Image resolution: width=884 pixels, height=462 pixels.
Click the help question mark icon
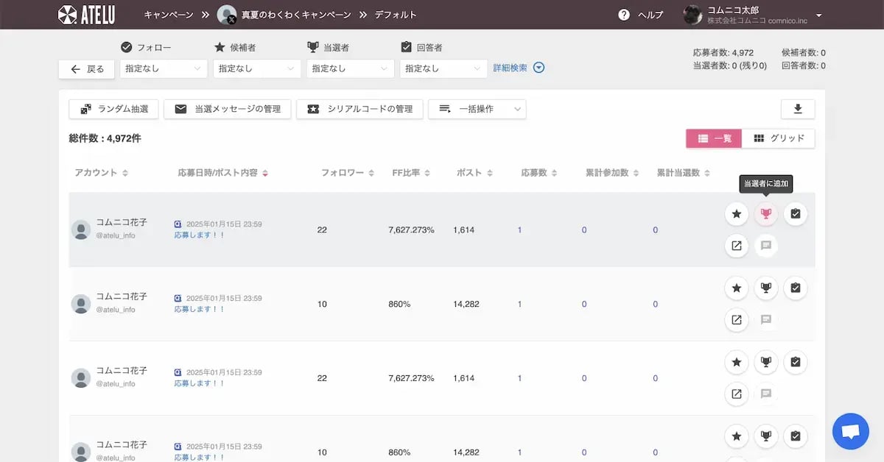pos(624,15)
